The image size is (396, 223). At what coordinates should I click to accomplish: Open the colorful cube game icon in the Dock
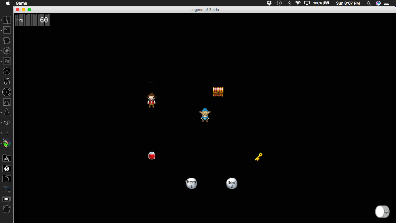tap(7, 143)
